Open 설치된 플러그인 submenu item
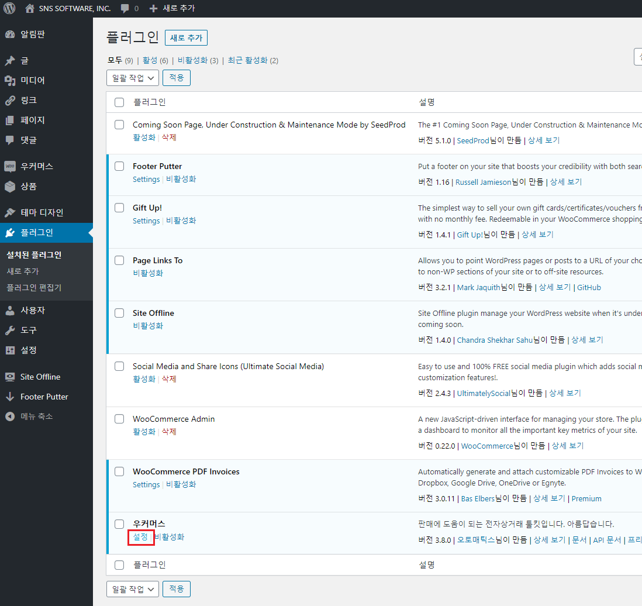Screen dimensions: 642x606 (x=34, y=255)
